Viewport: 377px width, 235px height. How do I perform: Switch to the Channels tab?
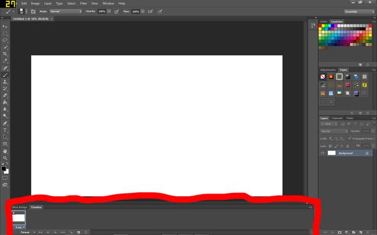(x=337, y=118)
